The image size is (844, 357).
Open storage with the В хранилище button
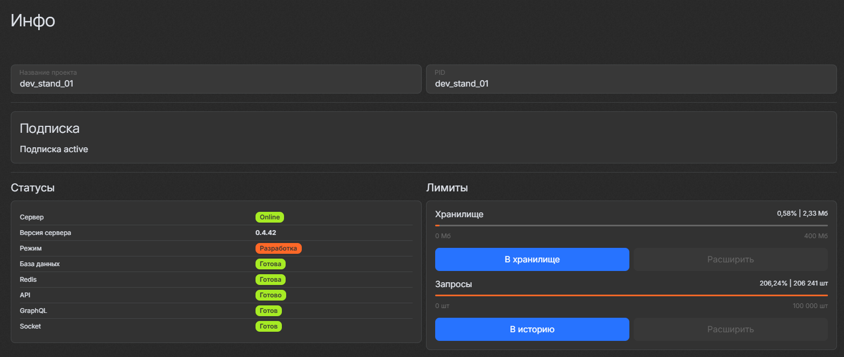point(531,259)
